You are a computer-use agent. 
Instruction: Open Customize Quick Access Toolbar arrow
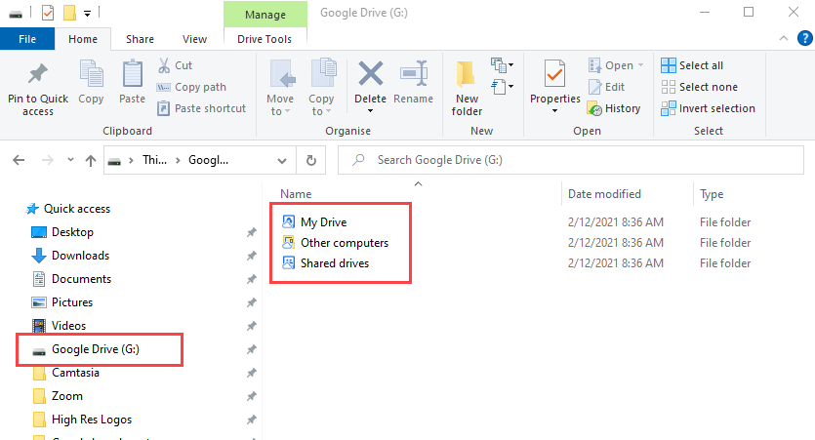[87, 13]
